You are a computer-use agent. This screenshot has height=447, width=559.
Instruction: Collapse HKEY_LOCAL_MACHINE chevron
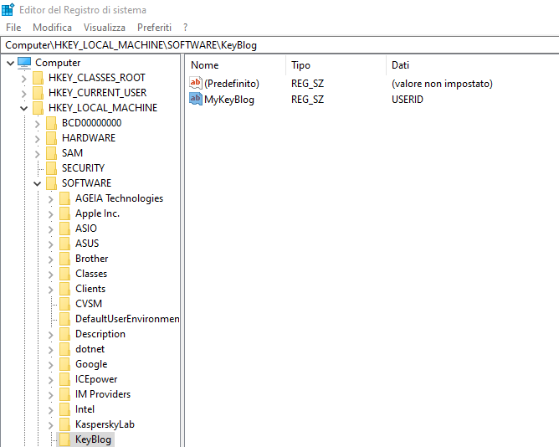24,108
